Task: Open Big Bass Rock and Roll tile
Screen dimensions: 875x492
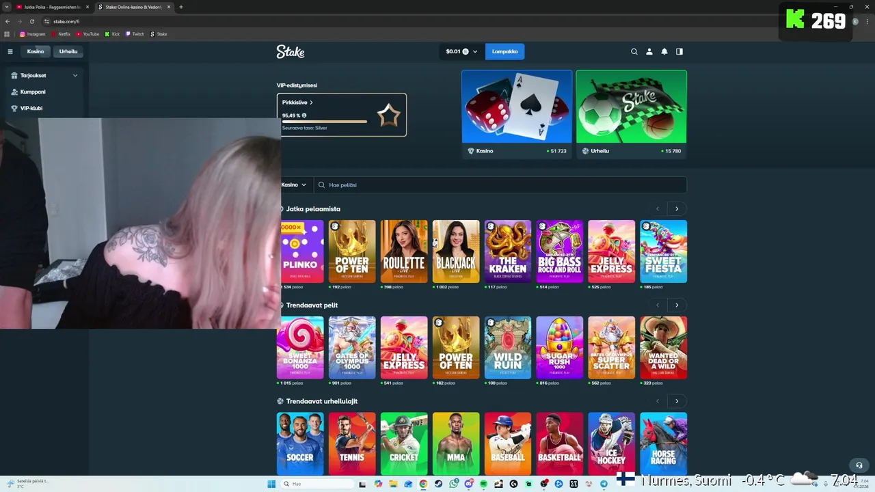Action: coord(560,251)
